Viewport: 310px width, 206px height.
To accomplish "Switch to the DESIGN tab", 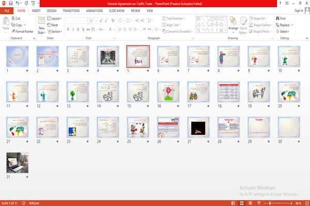I will click(x=52, y=11).
